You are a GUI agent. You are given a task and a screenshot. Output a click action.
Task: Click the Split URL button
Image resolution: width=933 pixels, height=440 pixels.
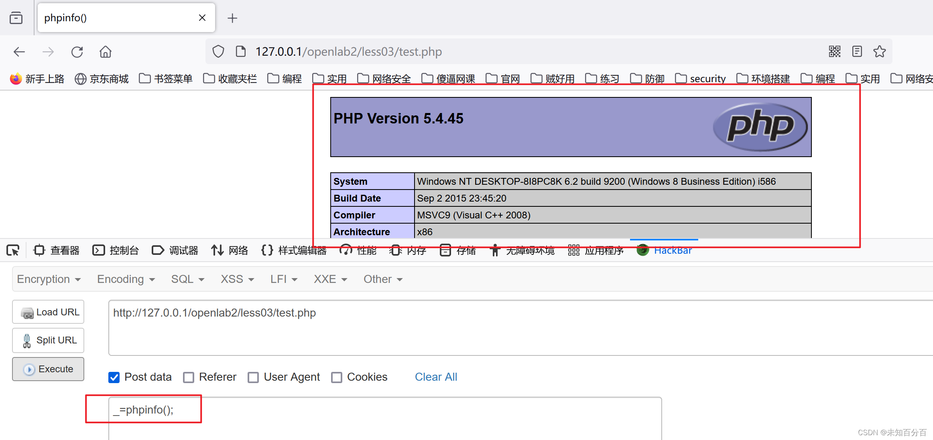(x=48, y=340)
